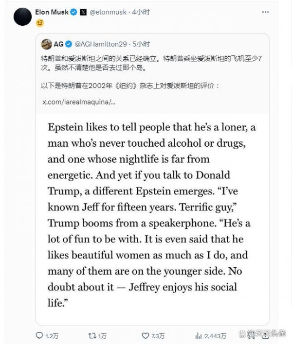The width and height of the screenshot is (292, 344).
Task: Repost the tweet via retweet arrows icon
Action: pyautogui.click(x=92, y=335)
